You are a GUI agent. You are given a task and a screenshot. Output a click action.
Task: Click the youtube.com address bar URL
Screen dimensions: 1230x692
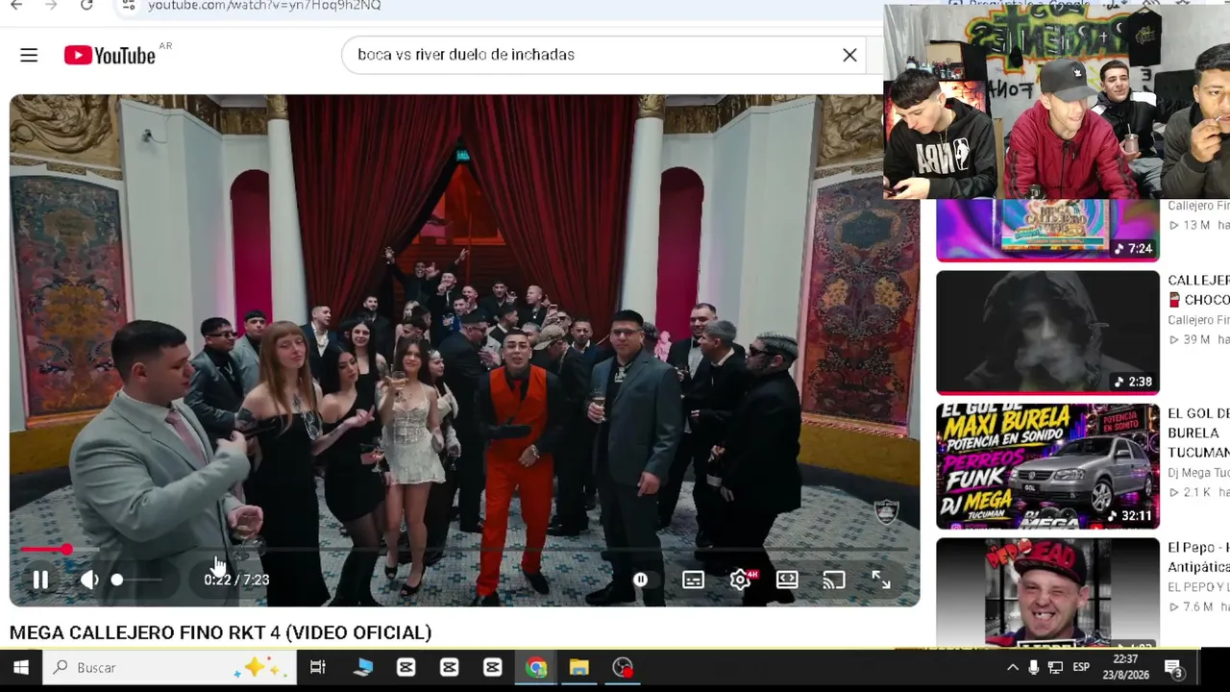point(264,6)
